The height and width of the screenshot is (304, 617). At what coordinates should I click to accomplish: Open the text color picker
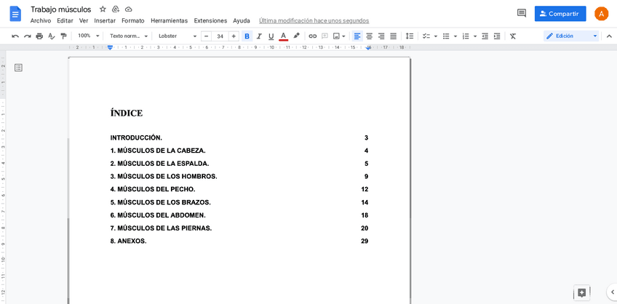pyautogui.click(x=284, y=36)
